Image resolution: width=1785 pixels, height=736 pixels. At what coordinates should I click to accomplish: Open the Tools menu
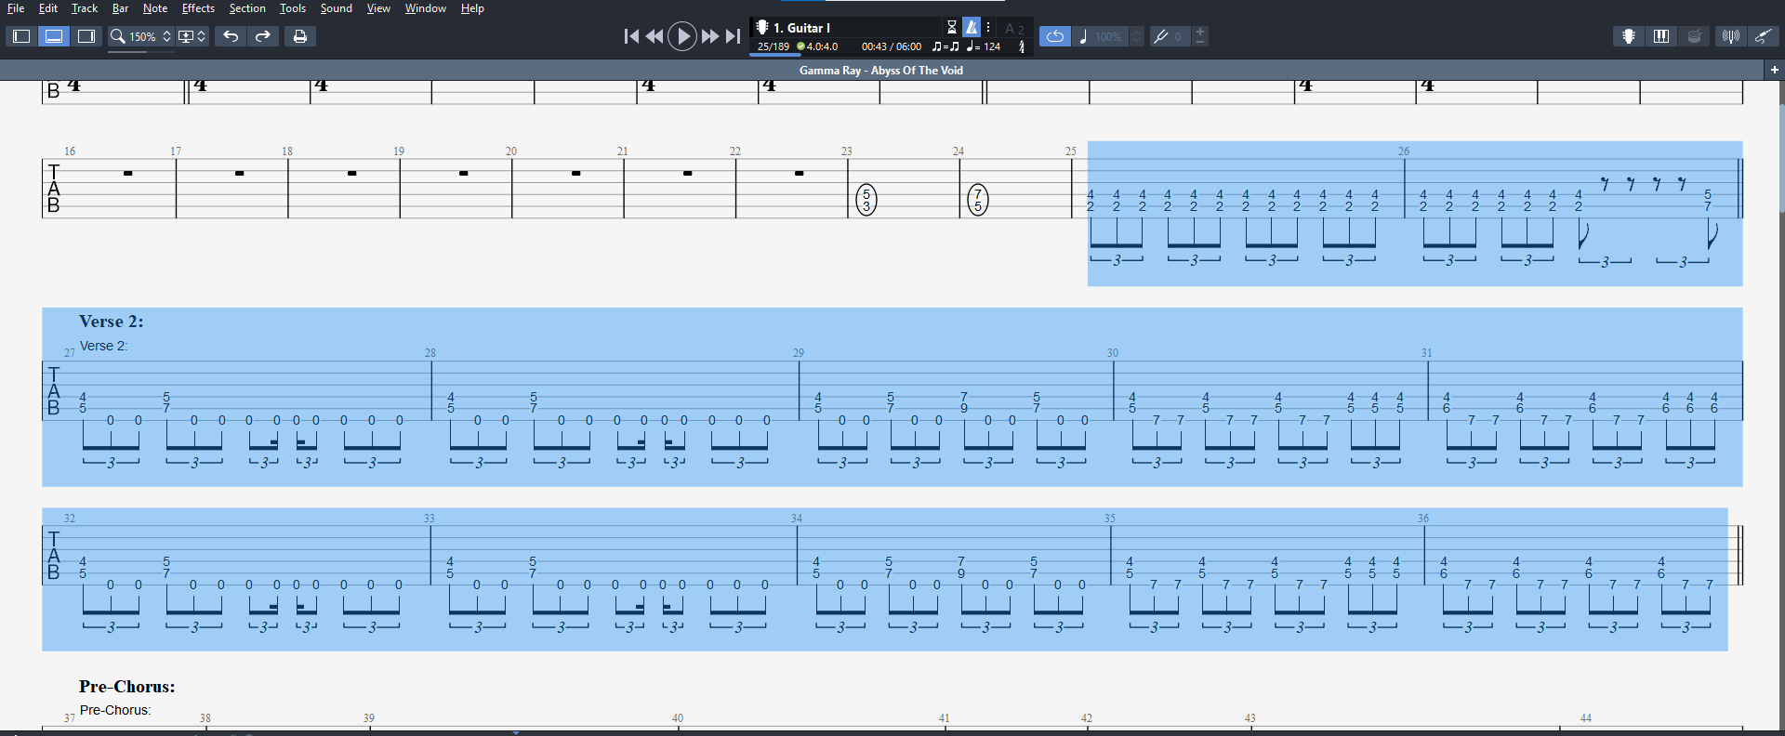click(x=293, y=8)
